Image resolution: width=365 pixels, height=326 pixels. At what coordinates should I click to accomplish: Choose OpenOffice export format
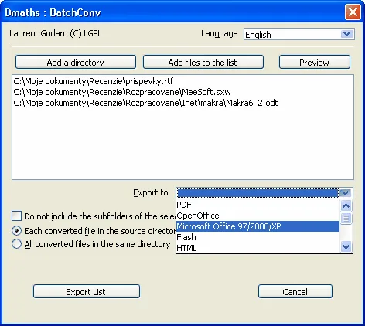[258, 216]
